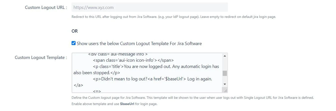336x111 pixels.
Task: Click 'You are now logged out' code line
Action: click(146, 70)
